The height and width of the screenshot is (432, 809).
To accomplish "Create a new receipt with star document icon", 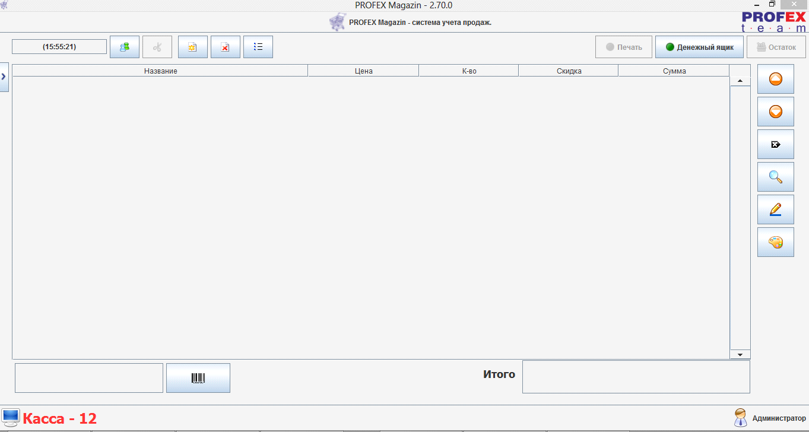I will (193, 47).
